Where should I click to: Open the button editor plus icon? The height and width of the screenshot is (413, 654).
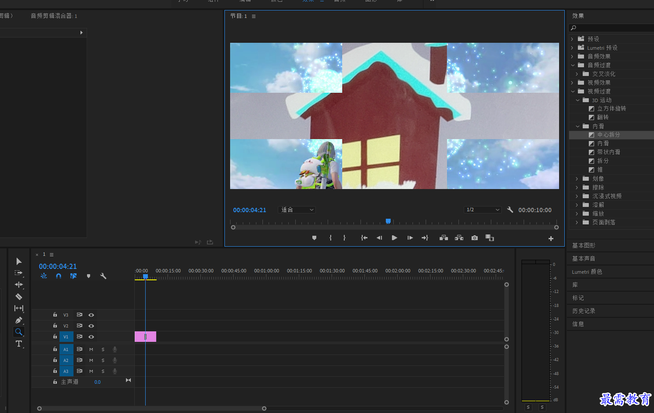coord(551,238)
